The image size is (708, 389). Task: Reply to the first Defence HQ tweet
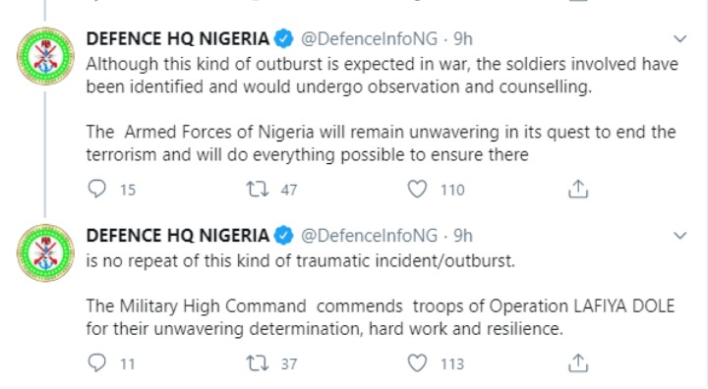click(96, 189)
